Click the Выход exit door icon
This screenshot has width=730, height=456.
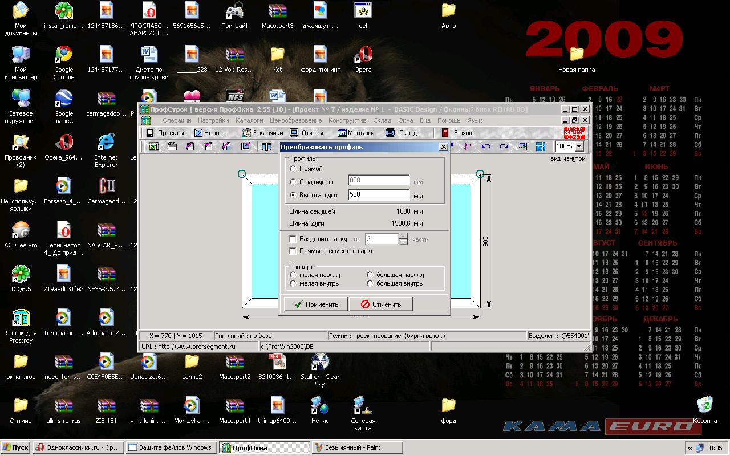coord(445,133)
